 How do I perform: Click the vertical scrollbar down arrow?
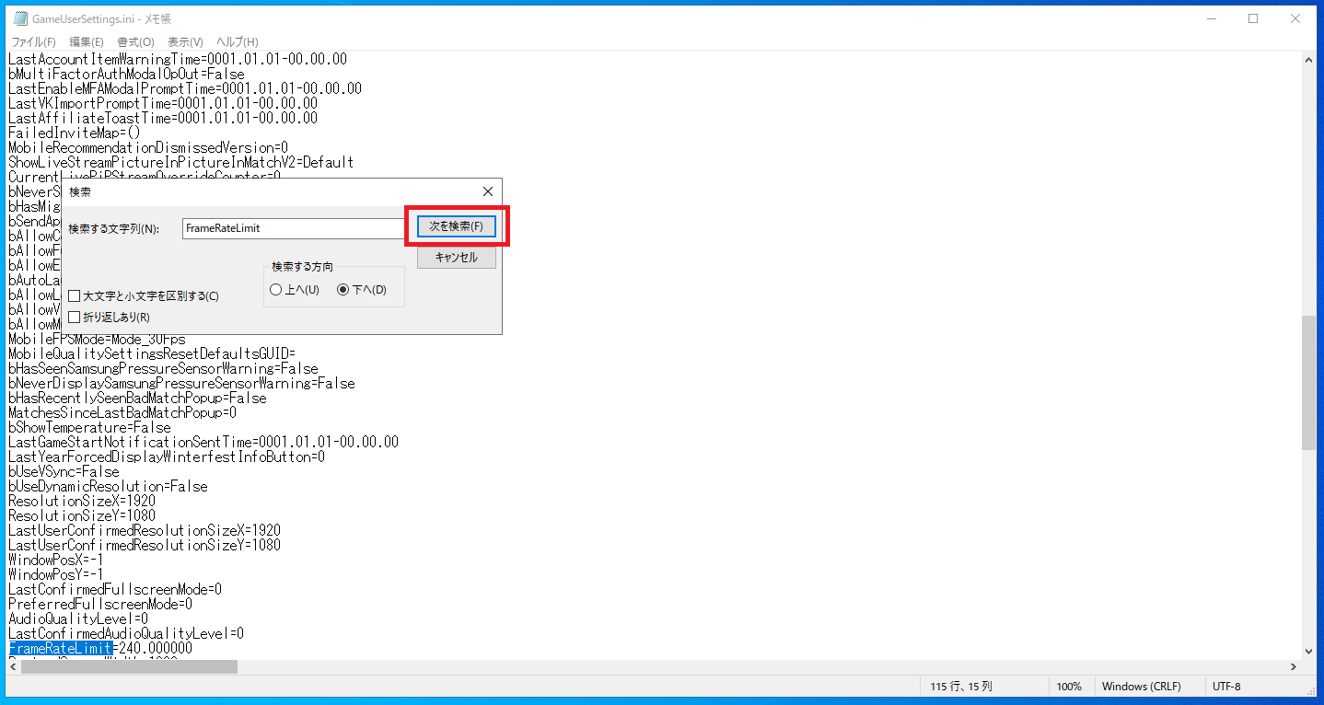pyautogui.click(x=1308, y=651)
